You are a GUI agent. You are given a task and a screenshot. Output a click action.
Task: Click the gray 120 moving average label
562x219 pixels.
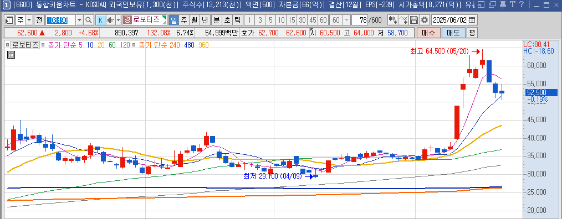125,45
